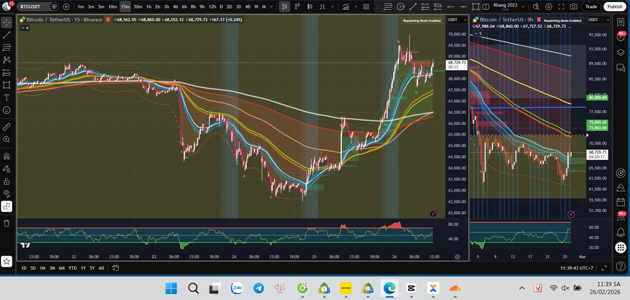This screenshot has height=300, width=630.
Task: Switch to the 4h timeframe
Action: coord(175,7)
